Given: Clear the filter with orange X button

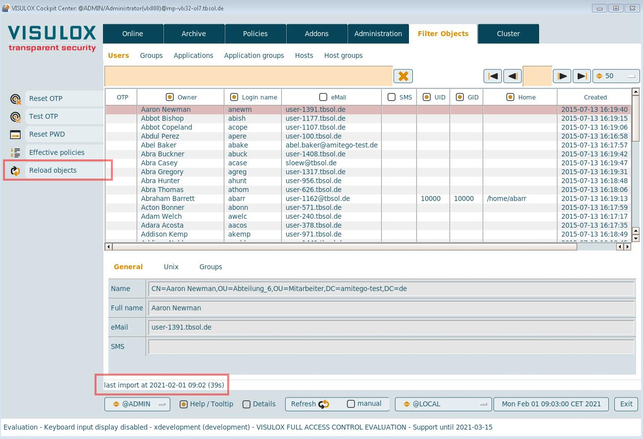Looking at the screenshot, I should pos(403,76).
